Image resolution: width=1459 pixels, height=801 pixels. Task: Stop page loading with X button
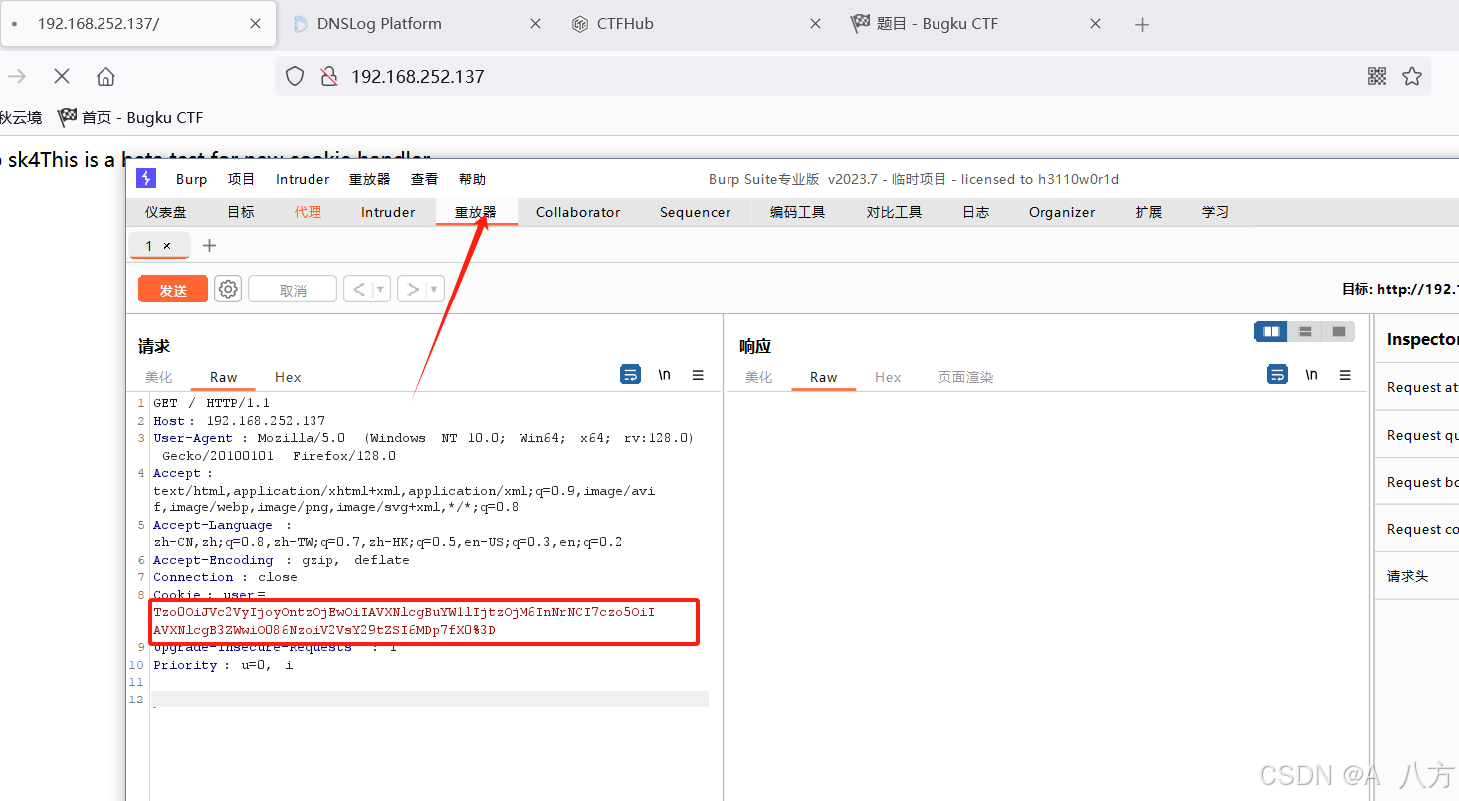click(x=62, y=76)
